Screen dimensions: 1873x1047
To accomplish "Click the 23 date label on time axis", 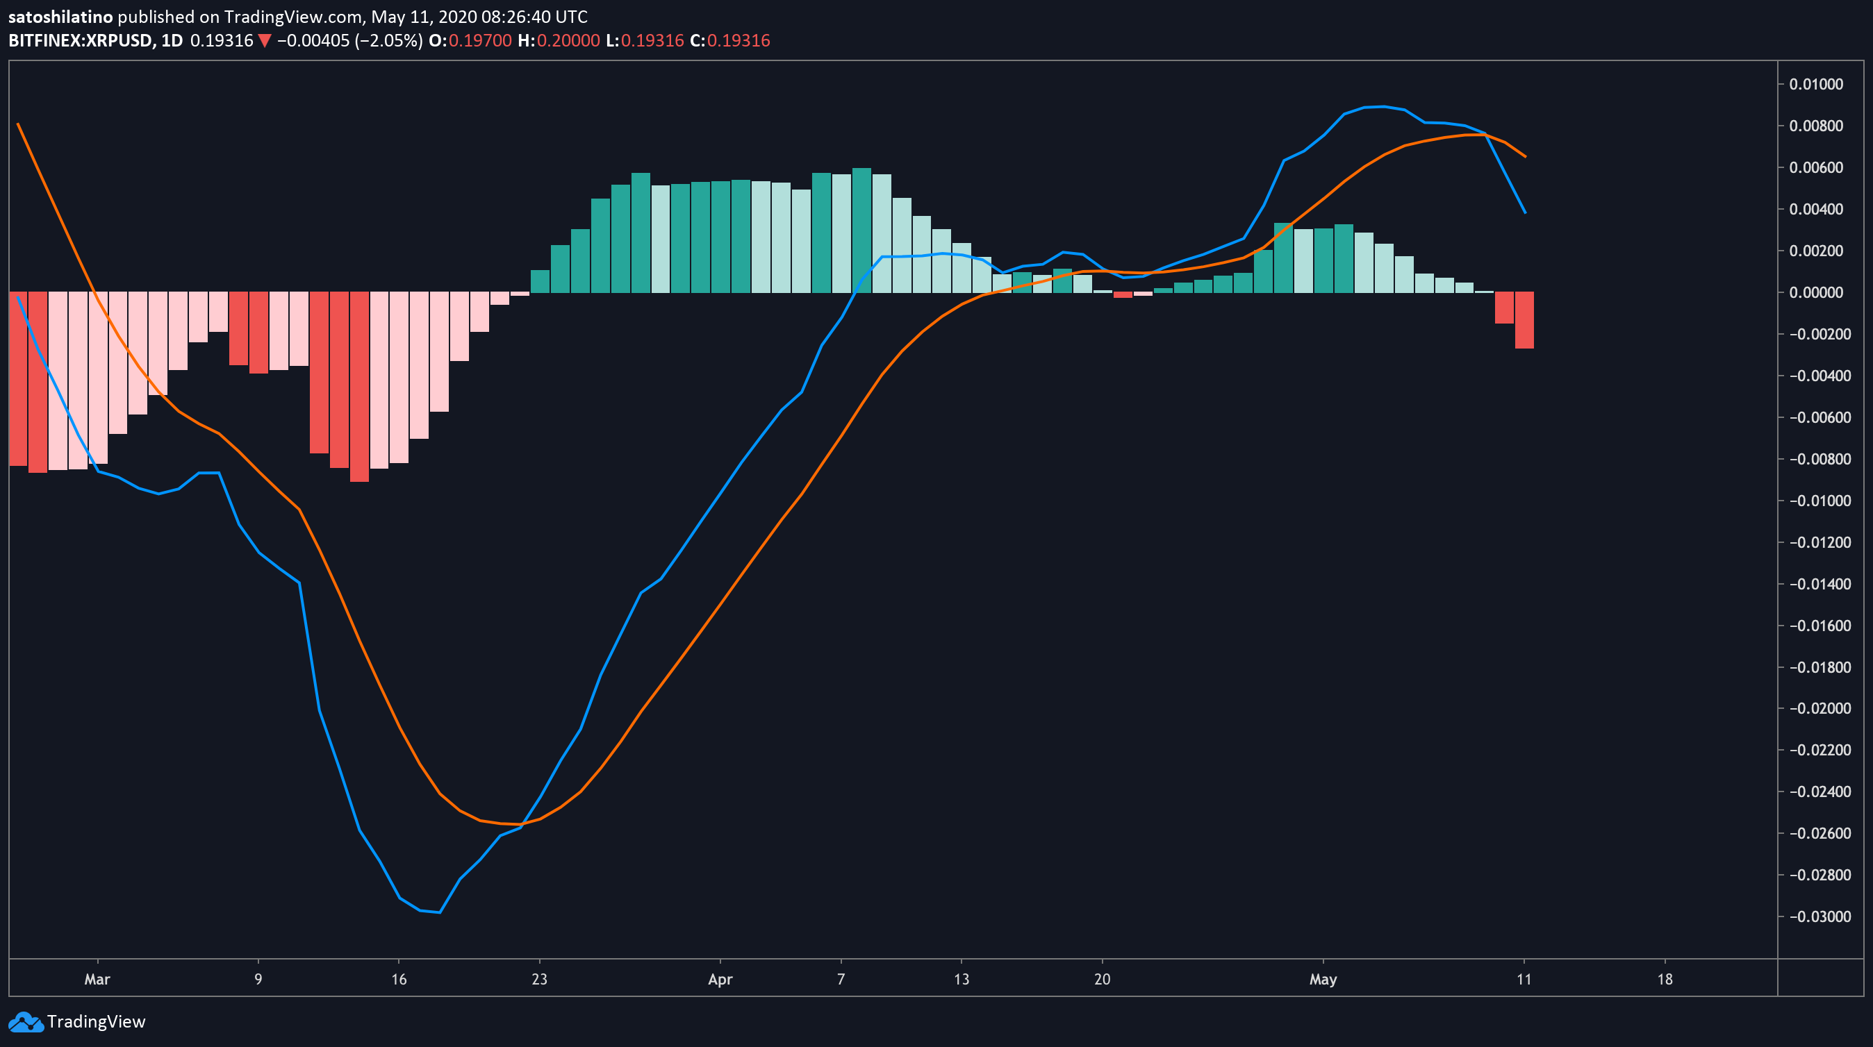I will pos(540,980).
